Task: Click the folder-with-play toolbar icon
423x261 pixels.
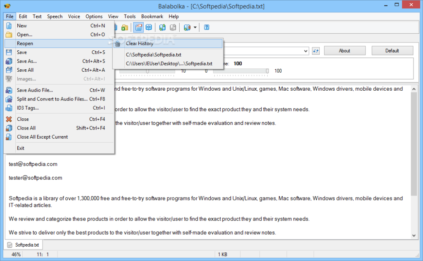Action: click(x=124, y=27)
